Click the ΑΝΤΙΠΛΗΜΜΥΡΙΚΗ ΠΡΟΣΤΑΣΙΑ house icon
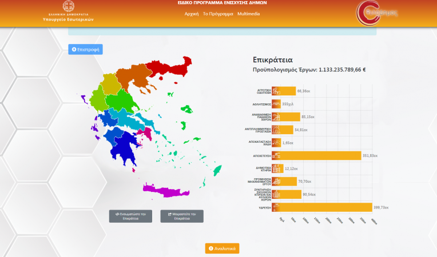437x257 pixels. tap(276, 130)
